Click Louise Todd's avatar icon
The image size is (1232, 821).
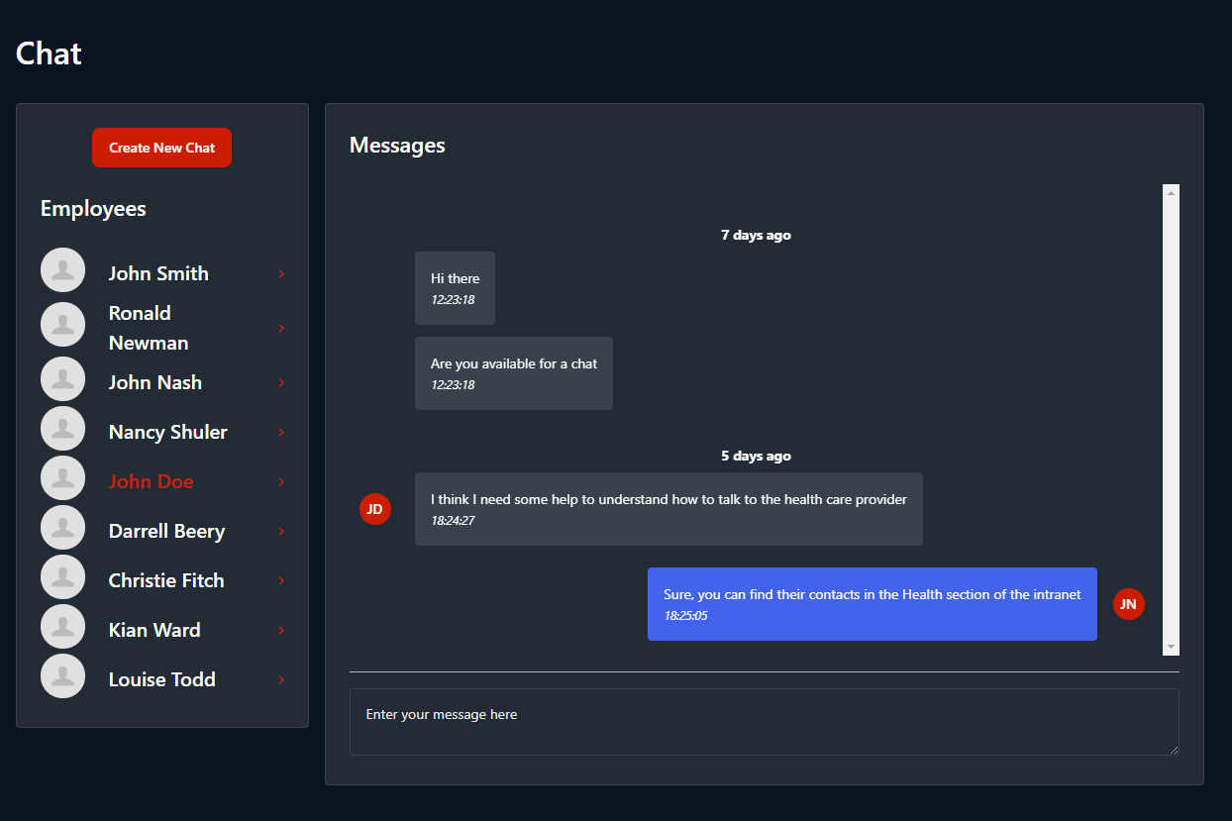click(62, 675)
